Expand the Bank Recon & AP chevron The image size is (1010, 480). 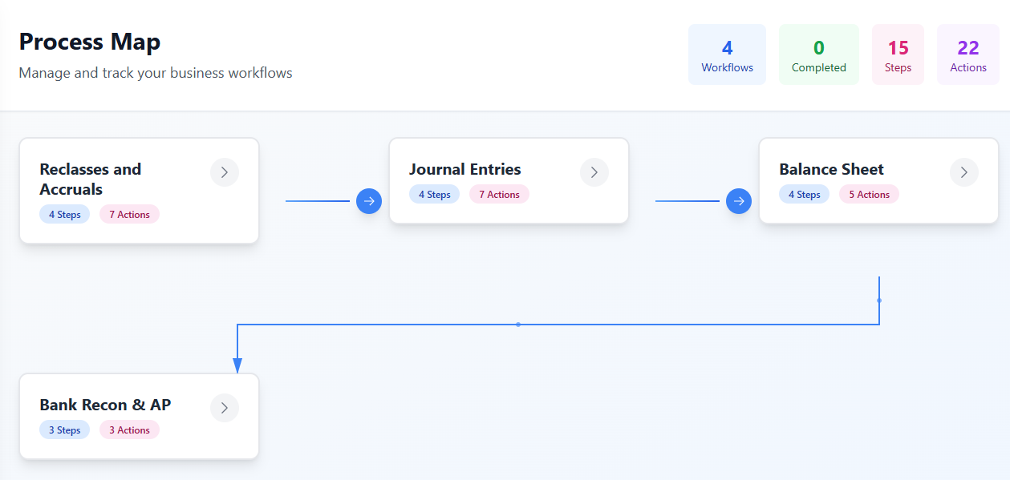225,408
